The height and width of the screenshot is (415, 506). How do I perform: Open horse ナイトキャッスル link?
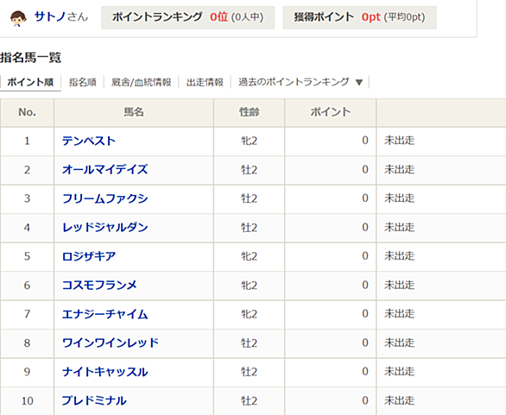pyautogui.click(x=104, y=372)
